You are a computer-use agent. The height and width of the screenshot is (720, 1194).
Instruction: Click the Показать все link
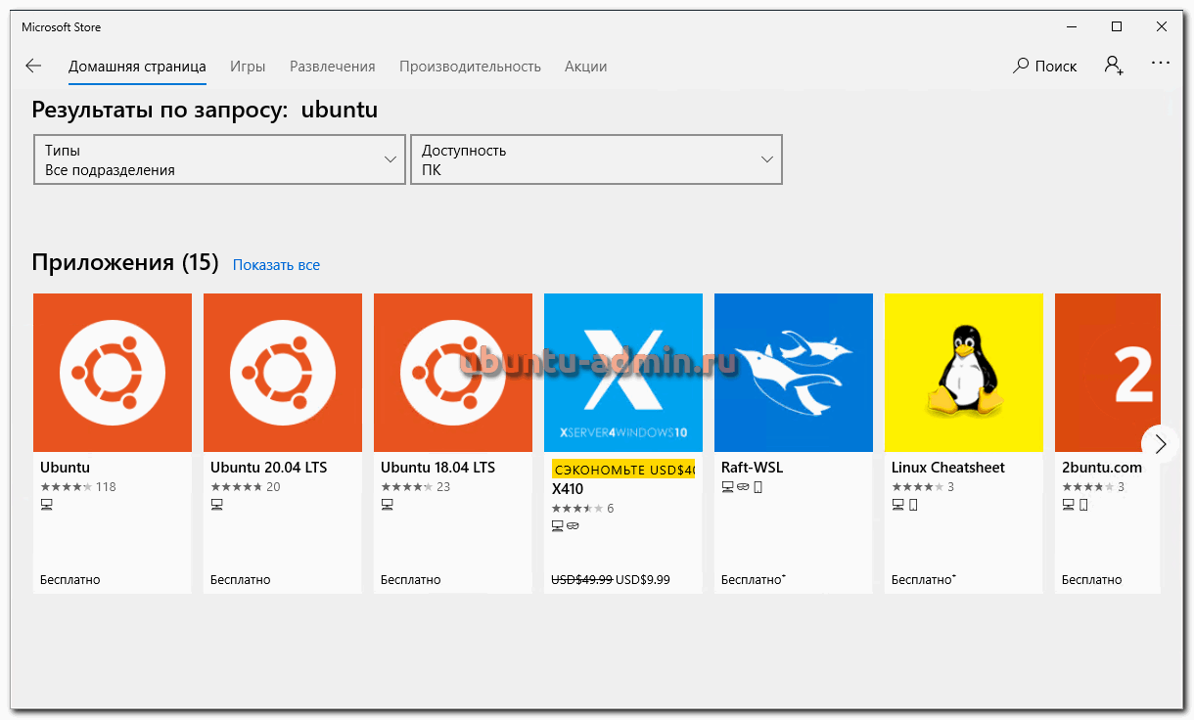point(276,265)
